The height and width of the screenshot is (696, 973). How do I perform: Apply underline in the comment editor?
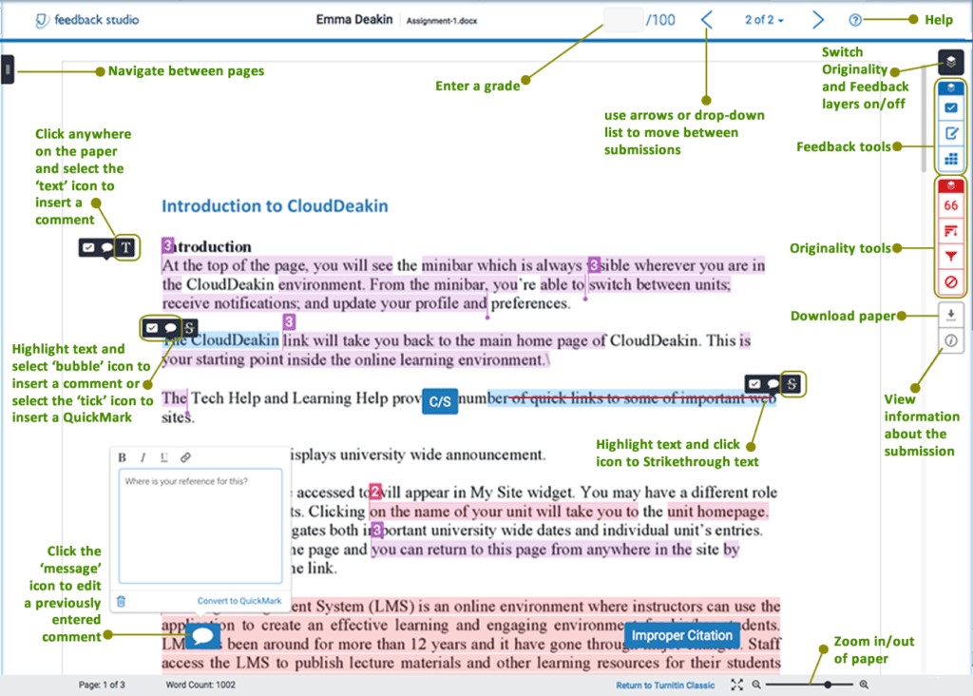click(163, 457)
